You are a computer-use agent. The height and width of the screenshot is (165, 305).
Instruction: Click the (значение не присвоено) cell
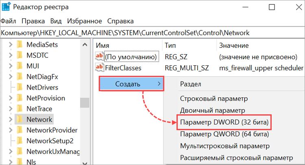coord(258,57)
